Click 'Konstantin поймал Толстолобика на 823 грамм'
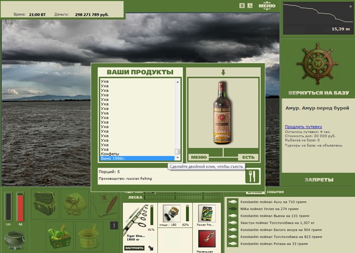The height and width of the screenshot is (253, 355). pos(281,236)
